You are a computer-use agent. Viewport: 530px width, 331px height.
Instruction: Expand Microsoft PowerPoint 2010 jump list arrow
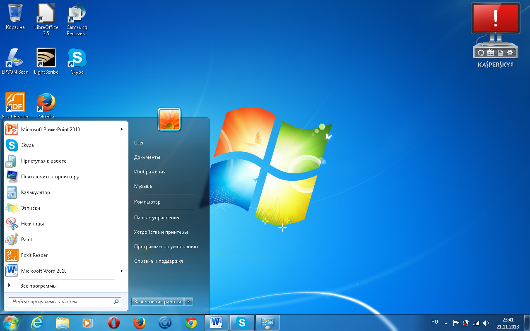pos(122,129)
